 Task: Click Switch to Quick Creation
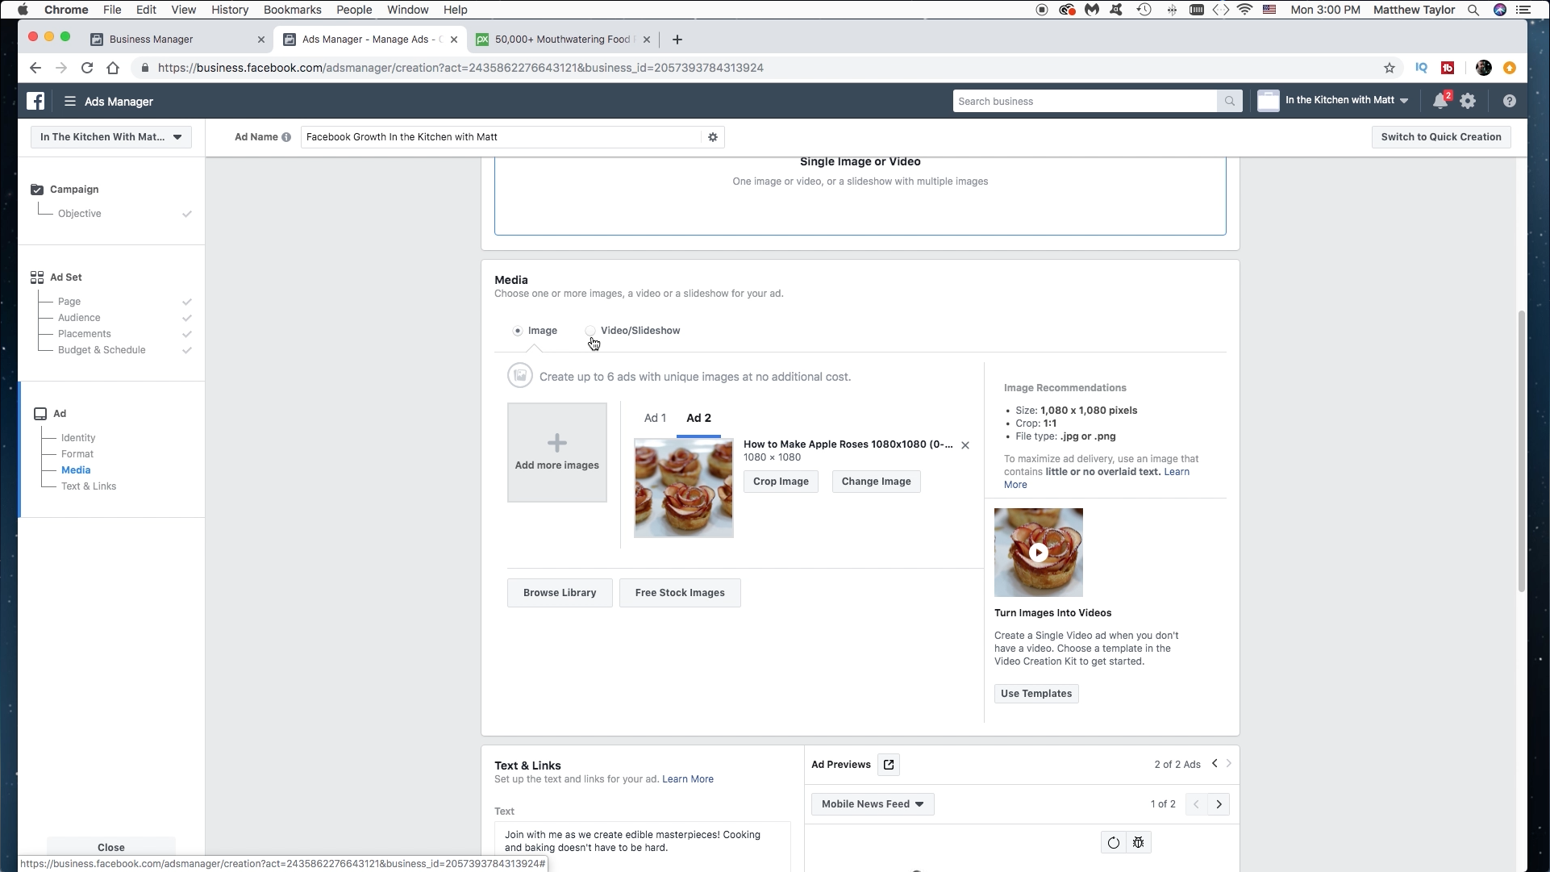click(1441, 137)
